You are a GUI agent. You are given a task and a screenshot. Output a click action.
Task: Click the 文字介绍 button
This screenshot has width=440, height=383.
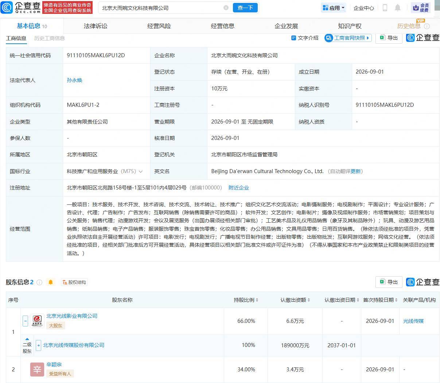tap(305, 38)
